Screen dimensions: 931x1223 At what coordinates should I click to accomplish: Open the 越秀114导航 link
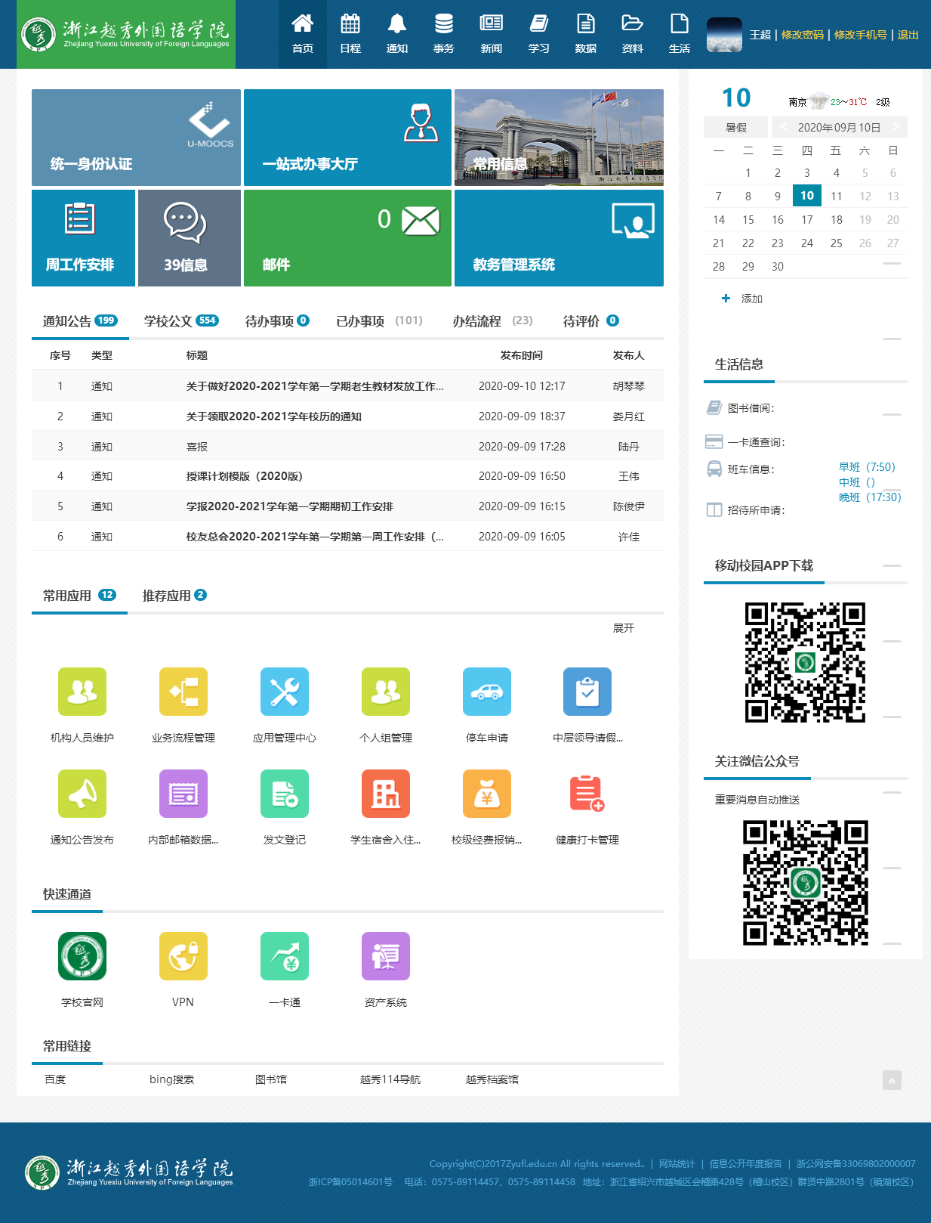(x=390, y=1079)
